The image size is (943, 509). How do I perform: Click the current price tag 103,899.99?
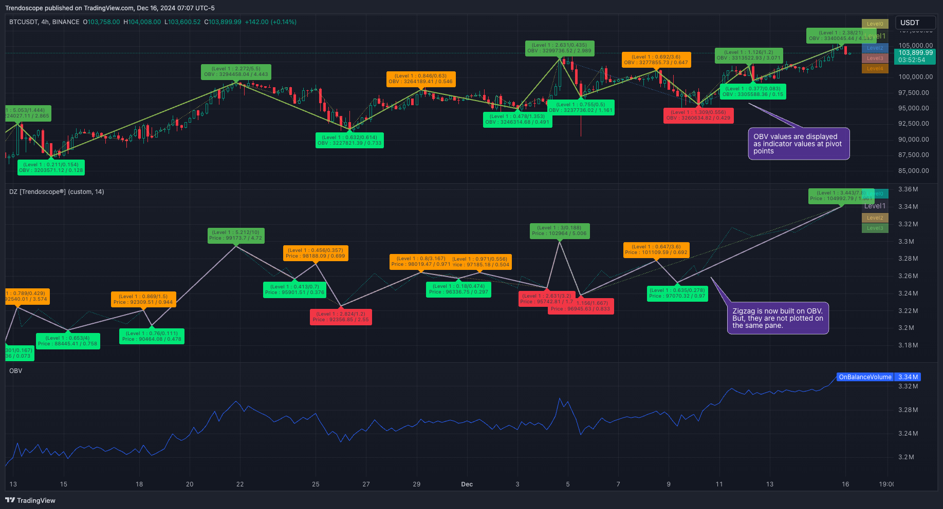coord(915,56)
